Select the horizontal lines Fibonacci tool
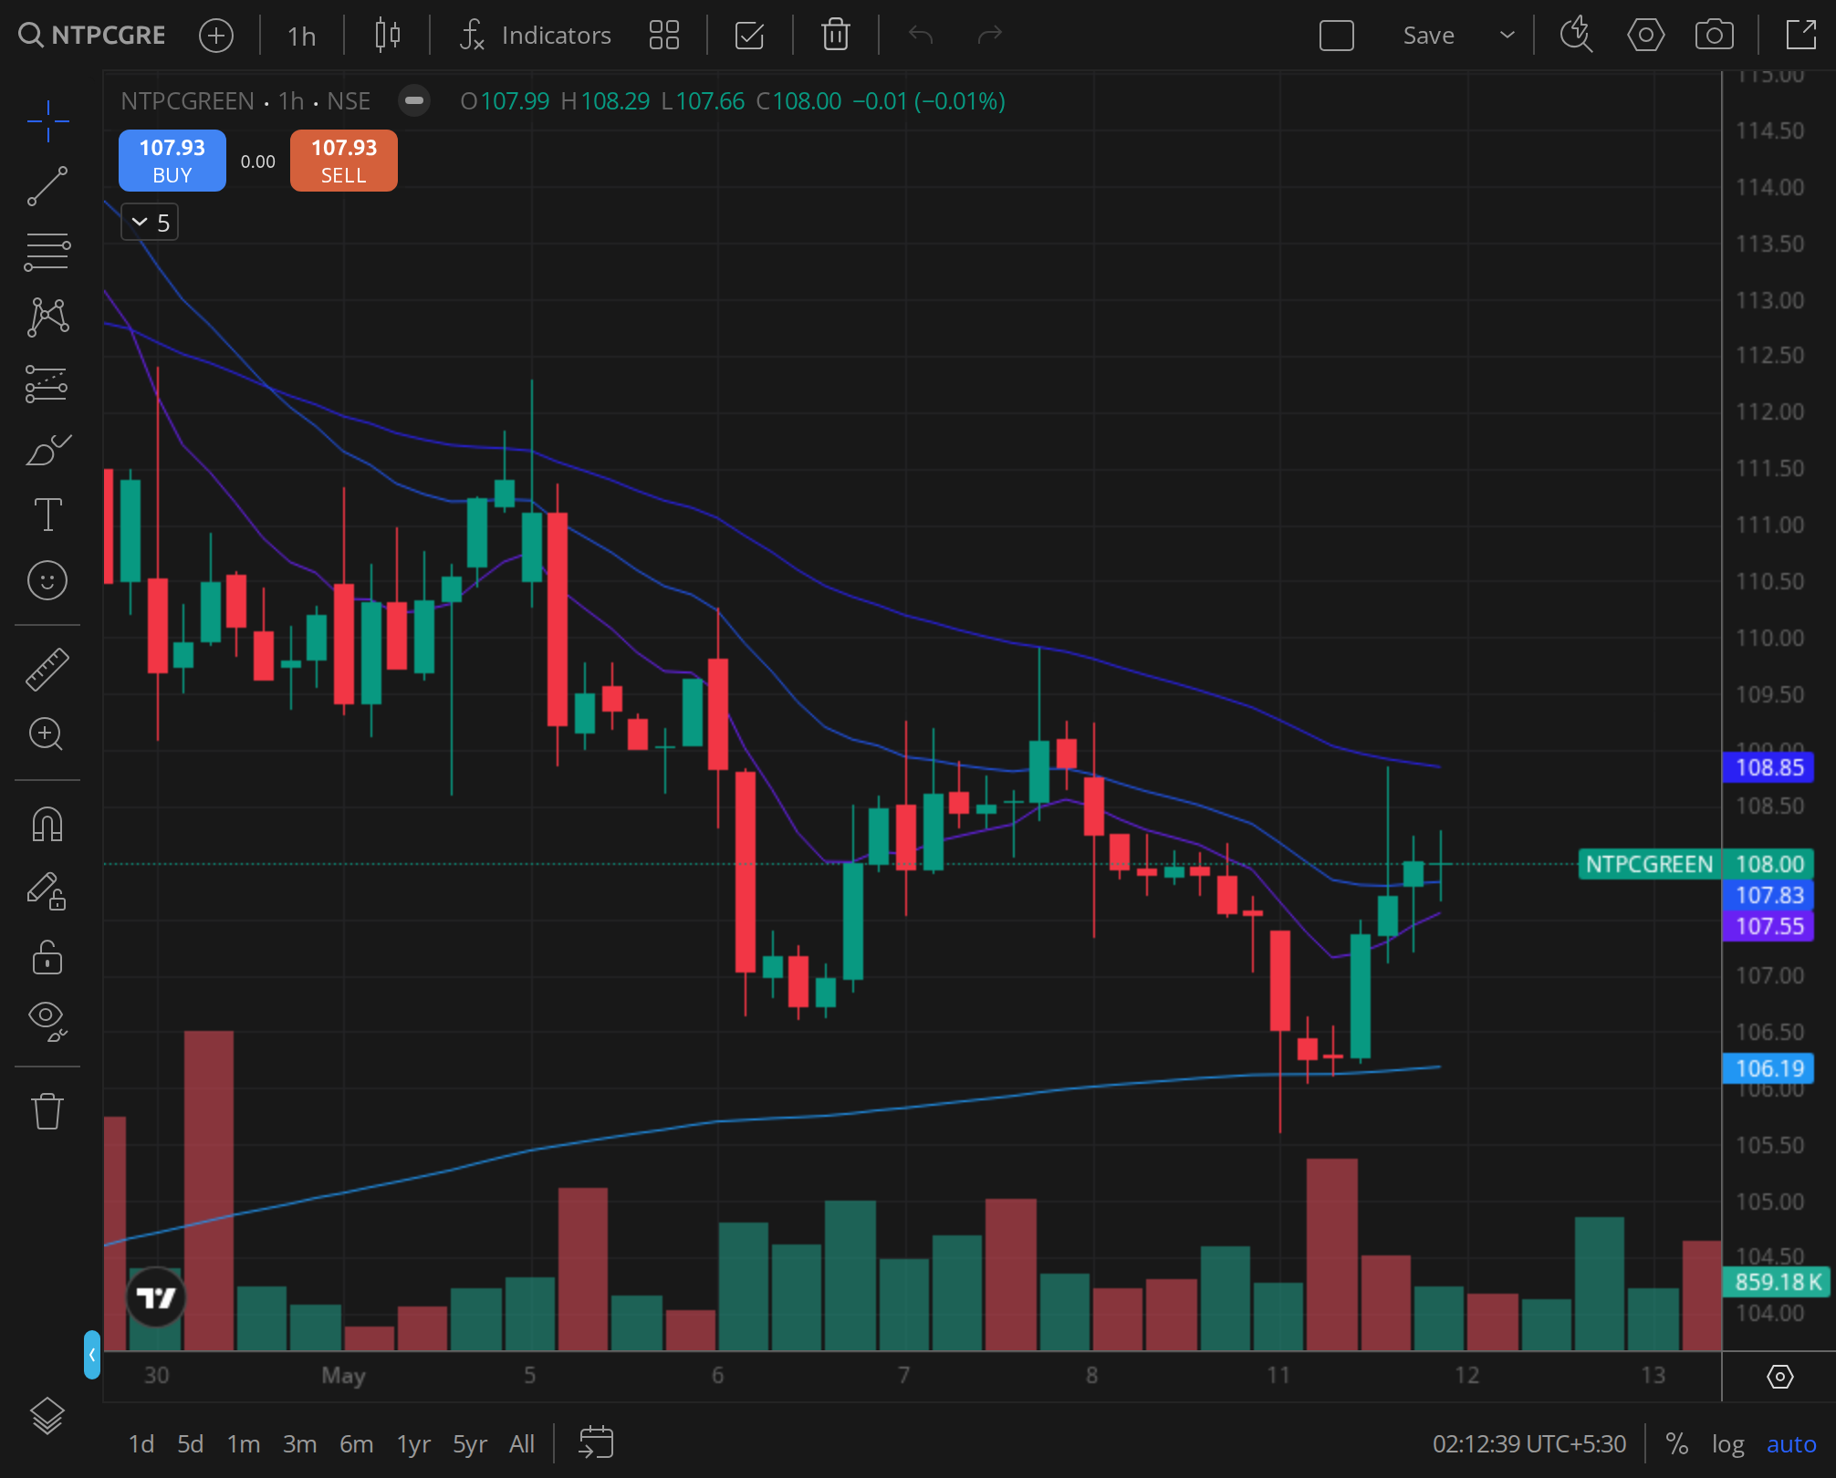Screen dimensions: 1836x1478 point(47,252)
